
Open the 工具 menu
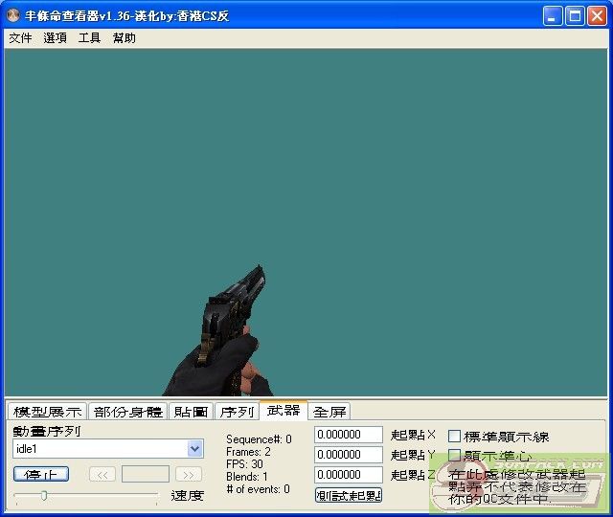click(x=89, y=38)
